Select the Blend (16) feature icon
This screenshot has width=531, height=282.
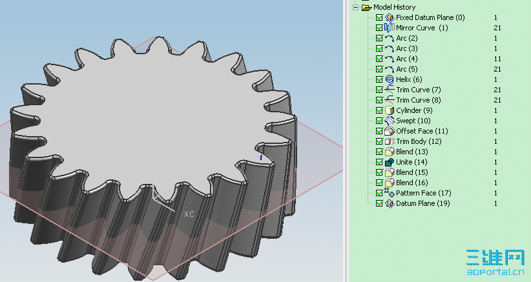pyautogui.click(x=390, y=183)
